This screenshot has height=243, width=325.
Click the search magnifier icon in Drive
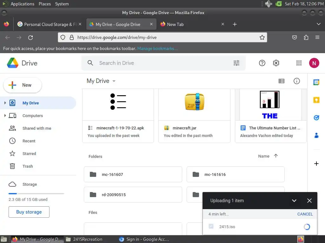click(x=90, y=63)
